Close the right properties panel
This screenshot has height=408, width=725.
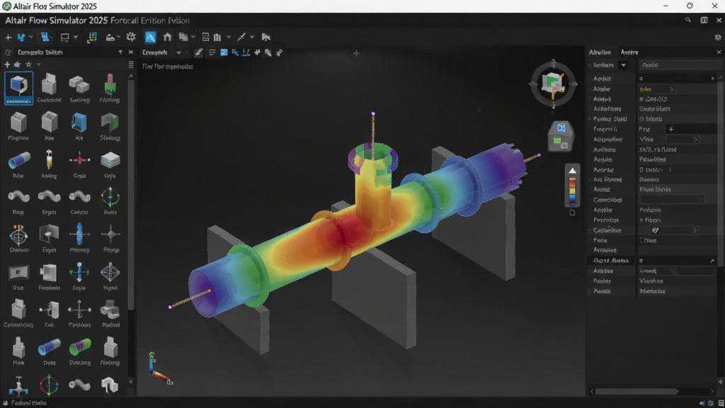tap(719, 52)
